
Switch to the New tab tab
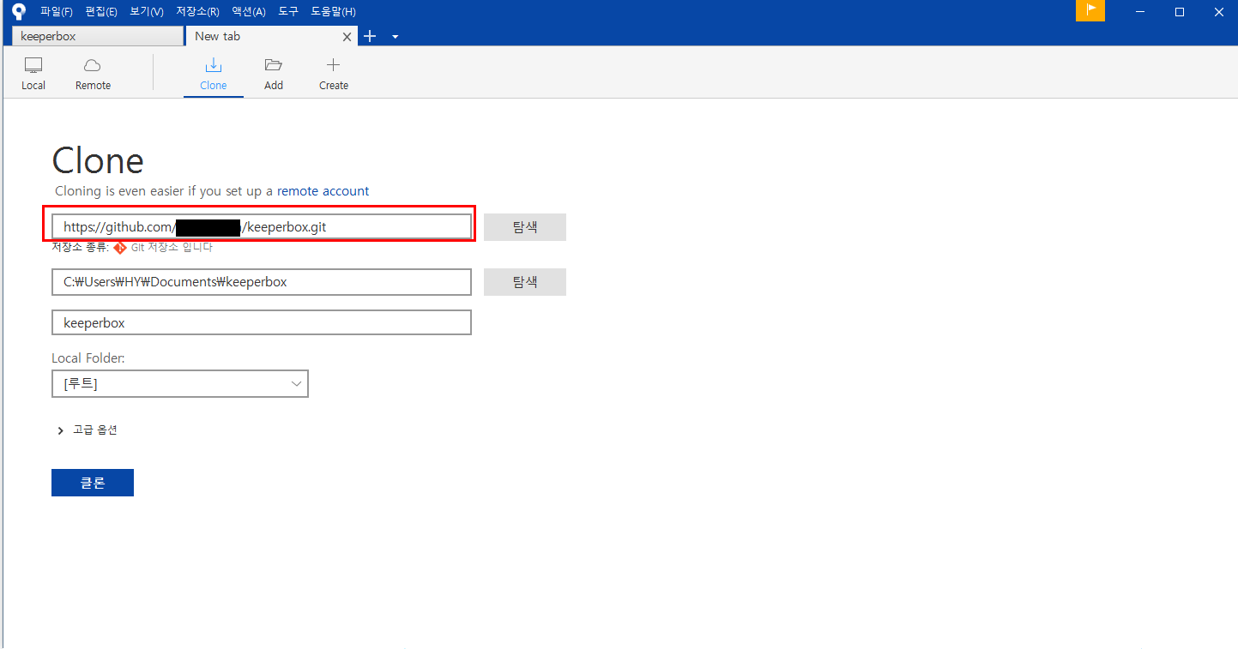pyautogui.click(x=271, y=36)
